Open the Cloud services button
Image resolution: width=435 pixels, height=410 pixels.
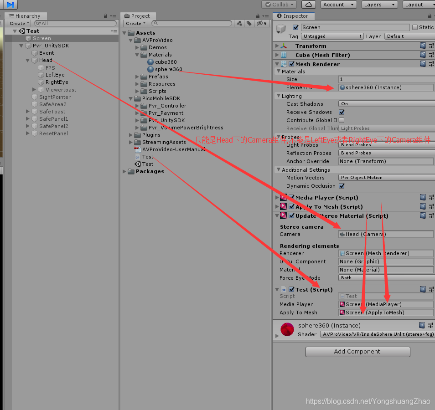[x=309, y=5]
